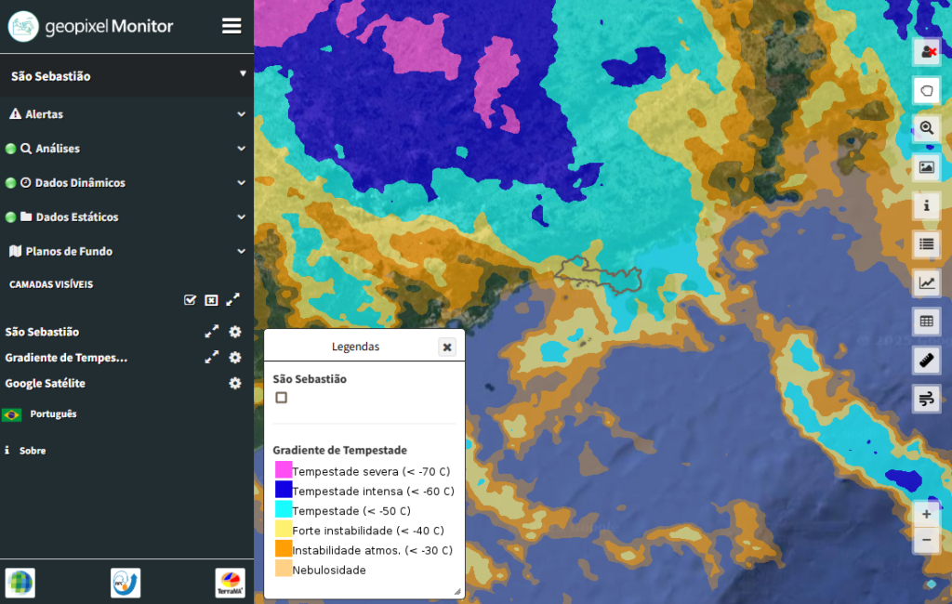Zoom in with the plus button
The height and width of the screenshot is (604, 952).
pyautogui.click(x=926, y=513)
